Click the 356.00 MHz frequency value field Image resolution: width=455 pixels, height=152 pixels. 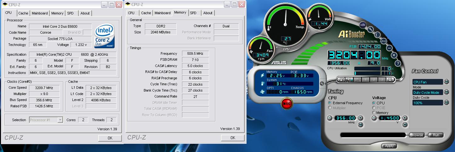click(345, 118)
